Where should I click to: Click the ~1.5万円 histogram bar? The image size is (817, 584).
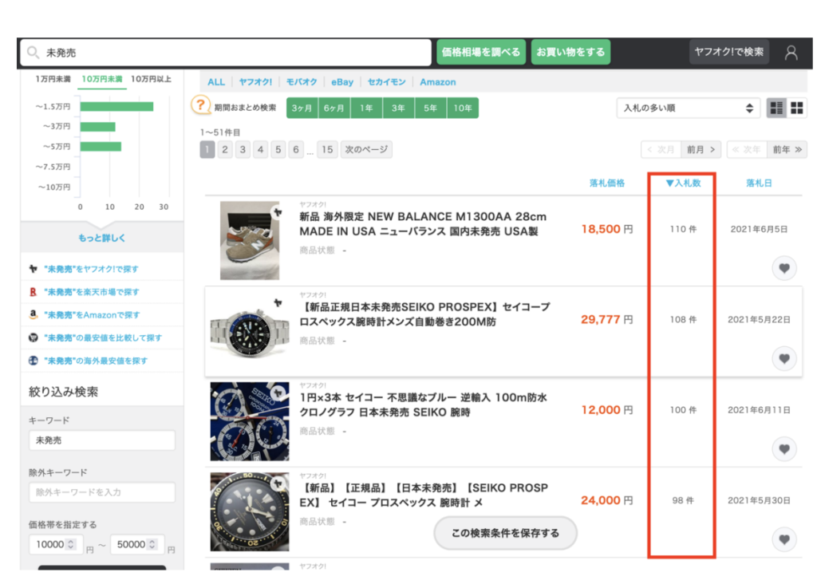(x=116, y=106)
